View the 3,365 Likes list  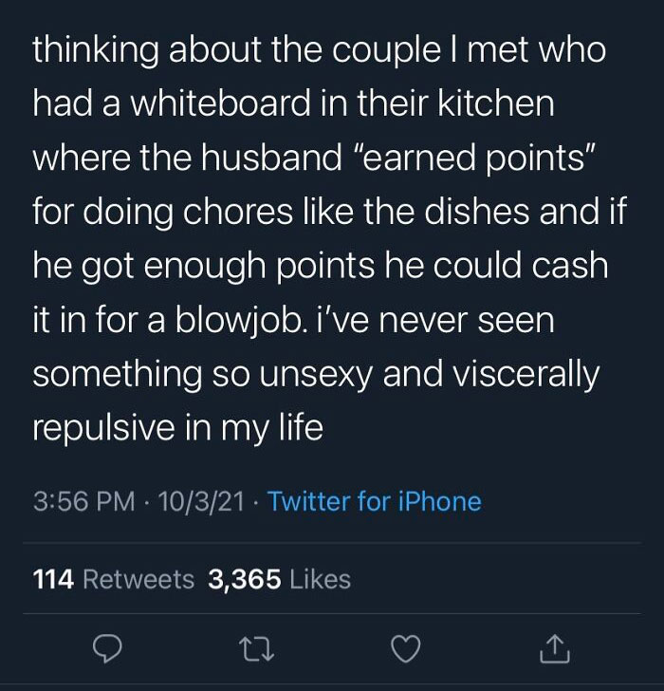pos(279,579)
